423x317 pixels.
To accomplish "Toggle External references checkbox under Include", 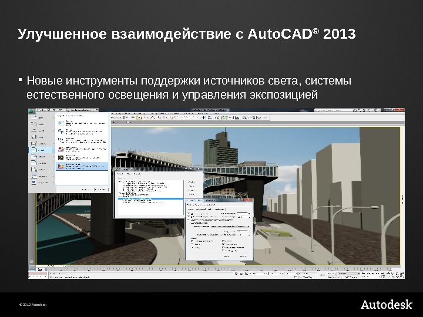I will tap(192, 241).
